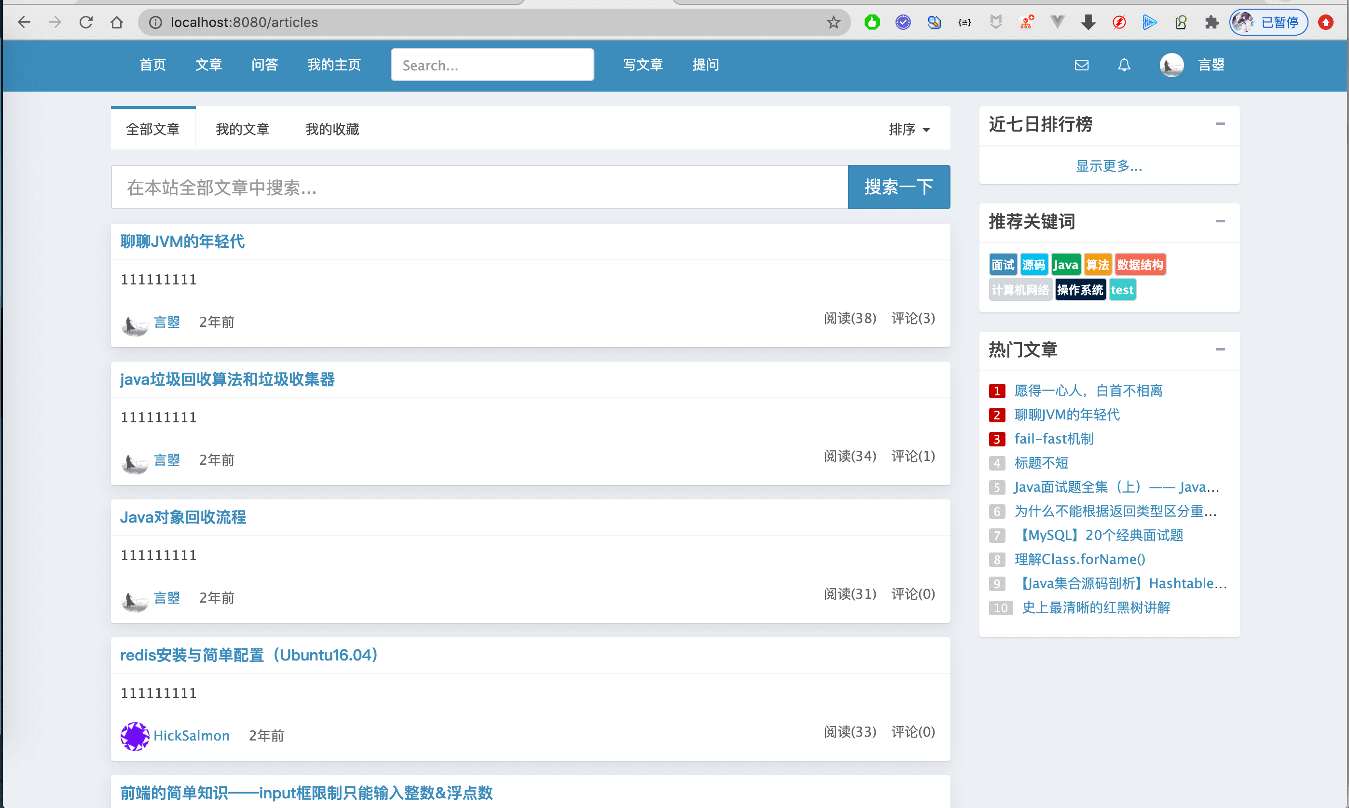The width and height of the screenshot is (1349, 808).
Task: Collapse the 推荐关键词 panel
Action: pyautogui.click(x=1220, y=222)
